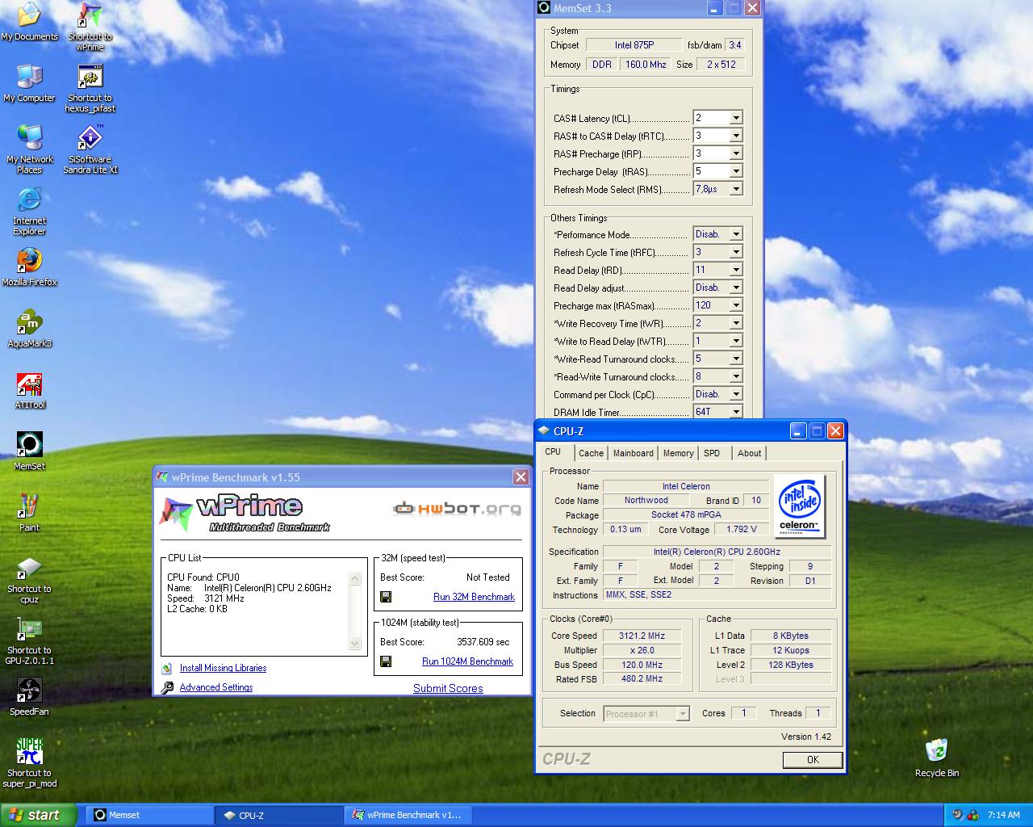Open Shortcut to hexus_pifast icon

(x=90, y=88)
